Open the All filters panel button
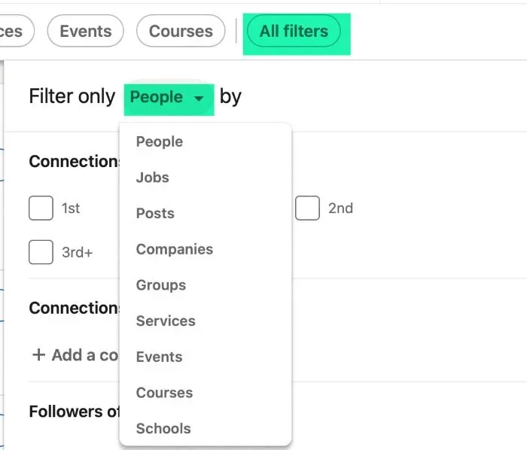 (x=294, y=32)
